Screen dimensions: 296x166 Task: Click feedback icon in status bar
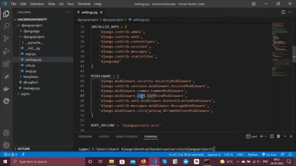tap(283, 154)
